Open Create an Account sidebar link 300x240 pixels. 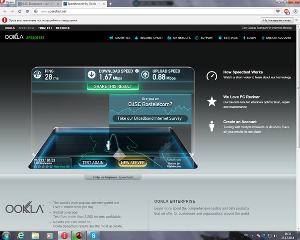(x=240, y=122)
